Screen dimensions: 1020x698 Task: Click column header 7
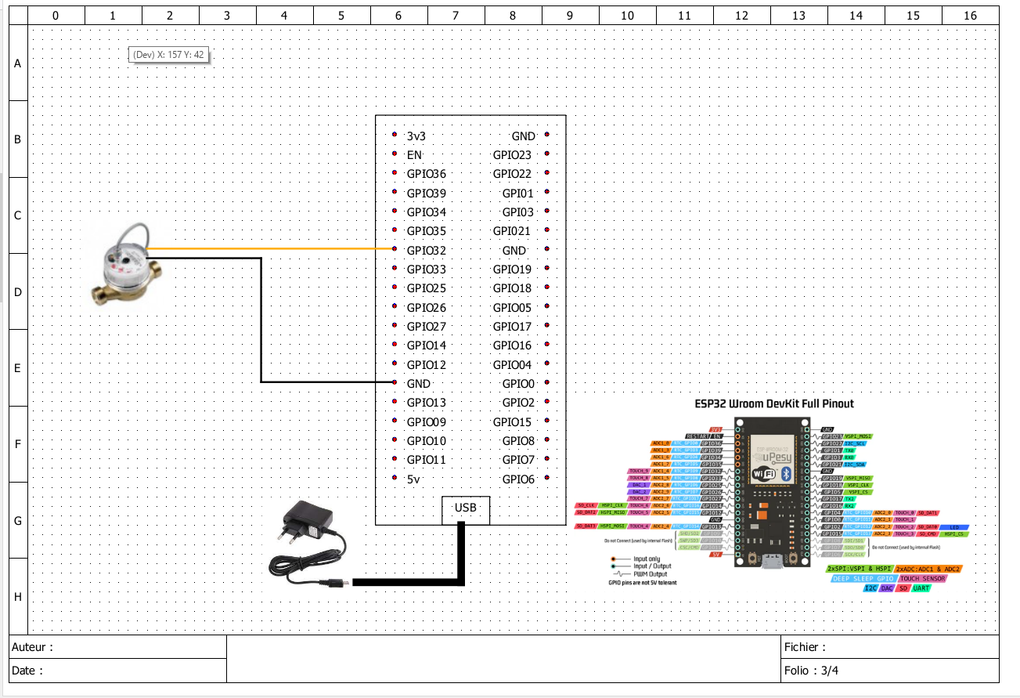pos(456,16)
